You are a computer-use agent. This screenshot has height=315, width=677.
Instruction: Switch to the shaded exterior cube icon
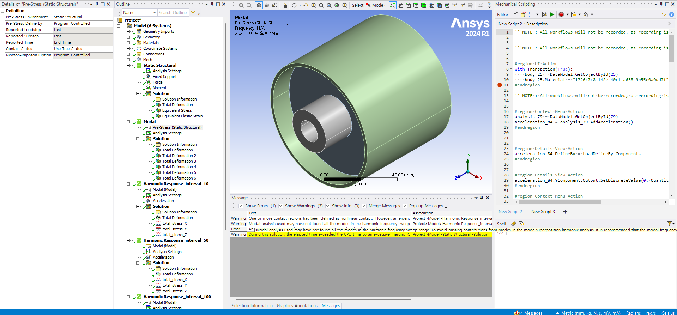pos(267,5)
